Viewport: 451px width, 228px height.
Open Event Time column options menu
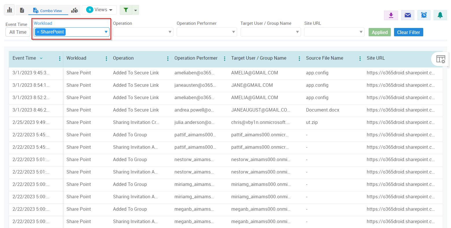coord(60,58)
